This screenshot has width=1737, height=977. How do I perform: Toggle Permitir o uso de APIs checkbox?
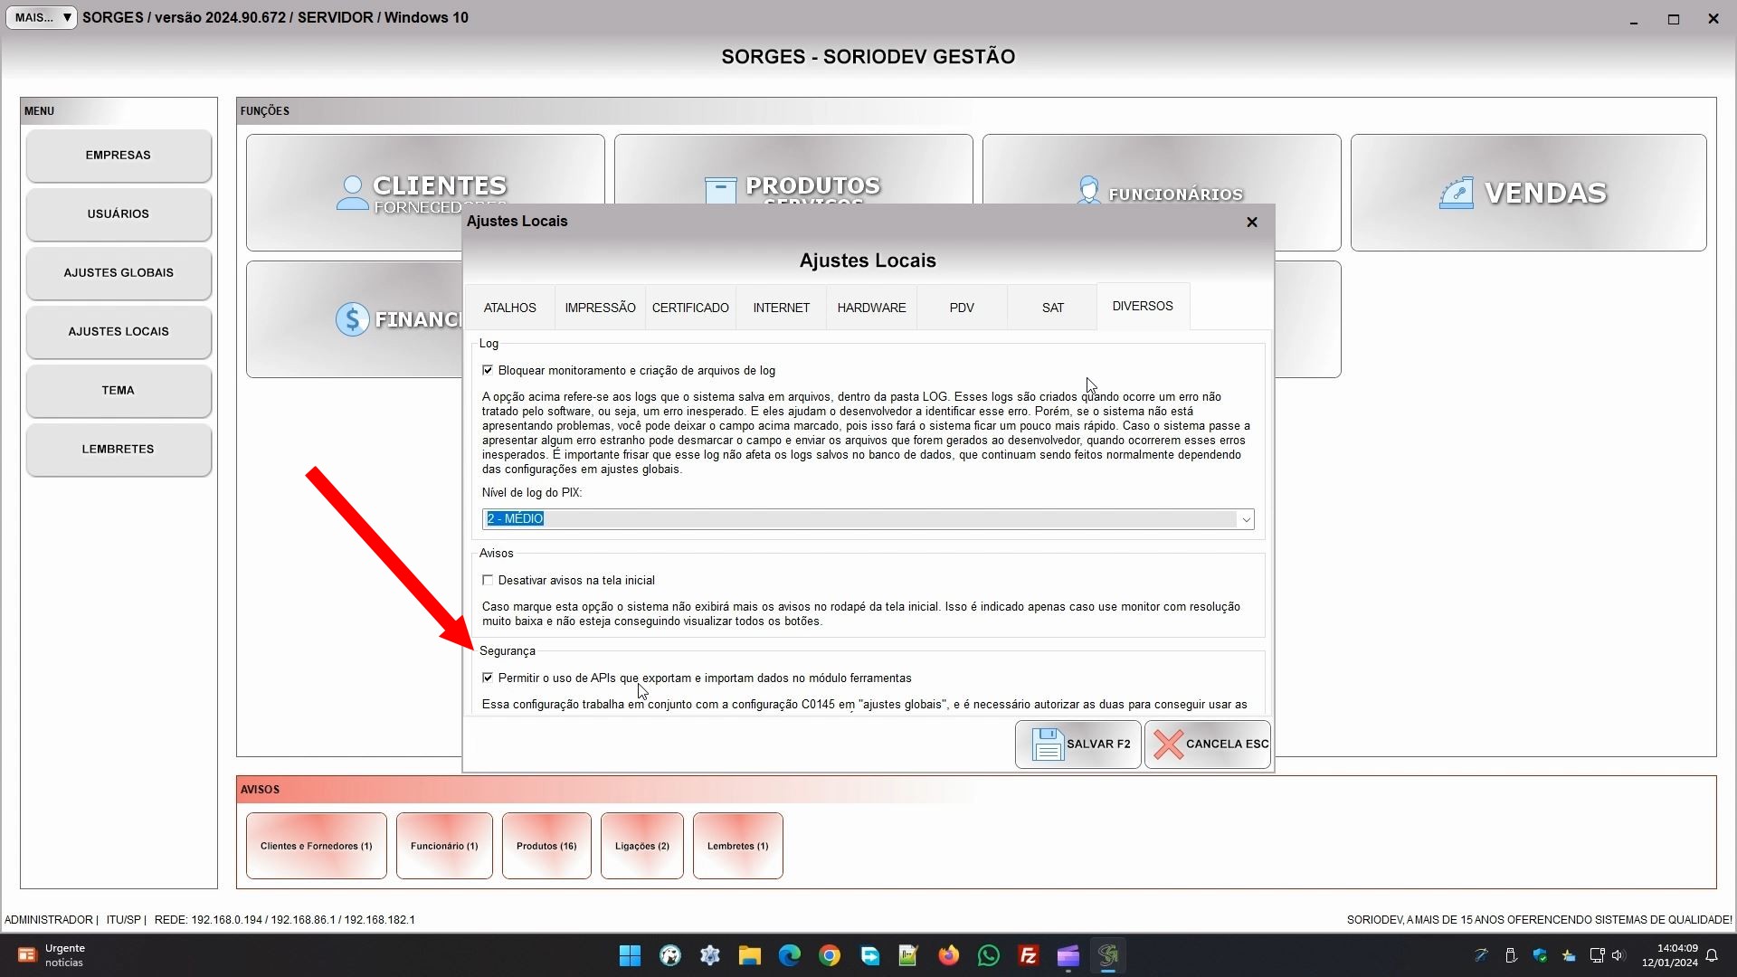pos(488,678)
